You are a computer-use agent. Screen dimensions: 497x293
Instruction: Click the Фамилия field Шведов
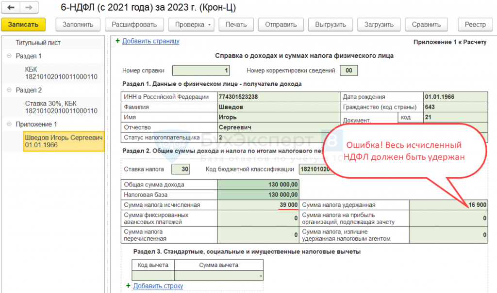(x=278, y=107)
